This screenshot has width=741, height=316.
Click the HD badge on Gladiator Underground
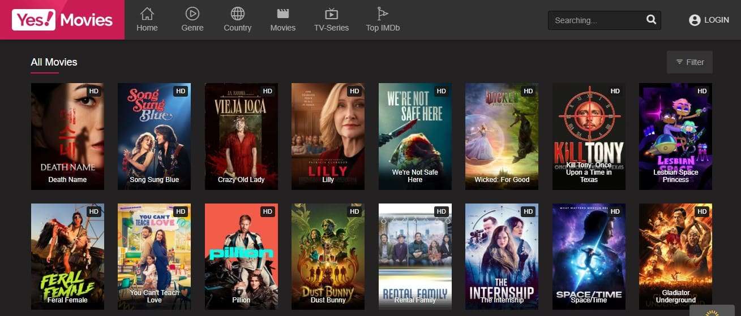[x=702, y=211]
